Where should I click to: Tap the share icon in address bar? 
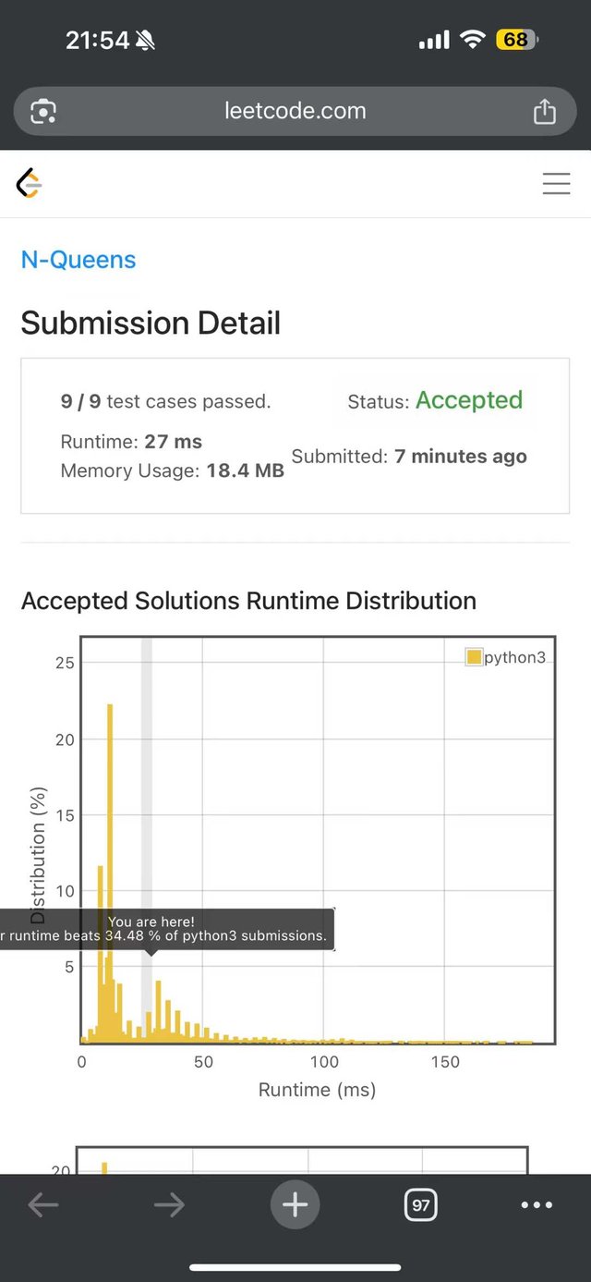pyautogui.click(x=545, y=112)
